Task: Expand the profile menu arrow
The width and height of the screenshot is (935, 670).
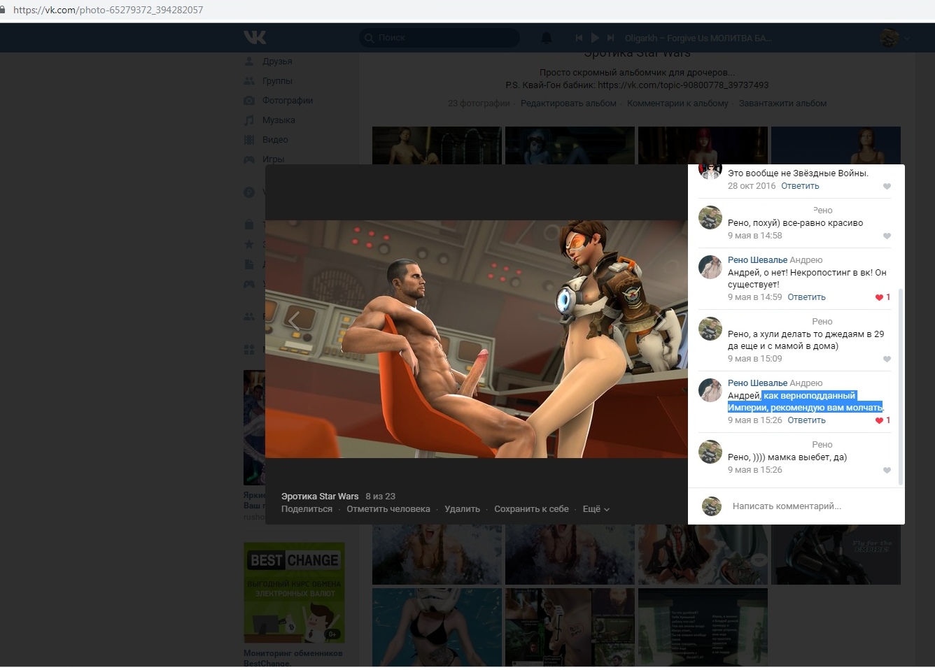Action: pyautogui.click(x=907, y=38)
